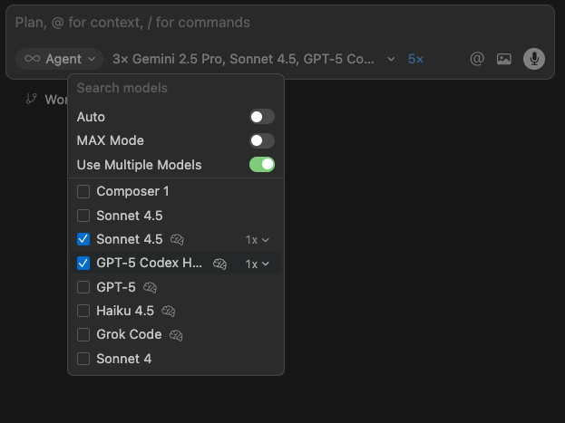Open the 1x count dropdown for Sonnet 4.5
Image resolution: width=565 pixels, height=423 pixels.
[258, 240]
